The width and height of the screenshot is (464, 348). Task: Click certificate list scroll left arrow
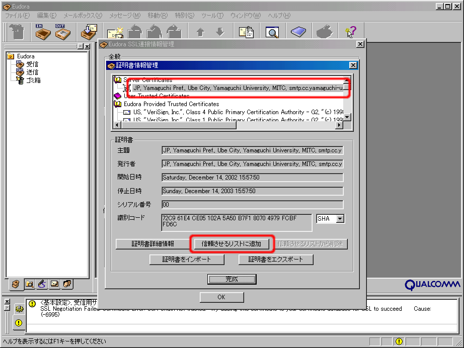click(117, 125)
